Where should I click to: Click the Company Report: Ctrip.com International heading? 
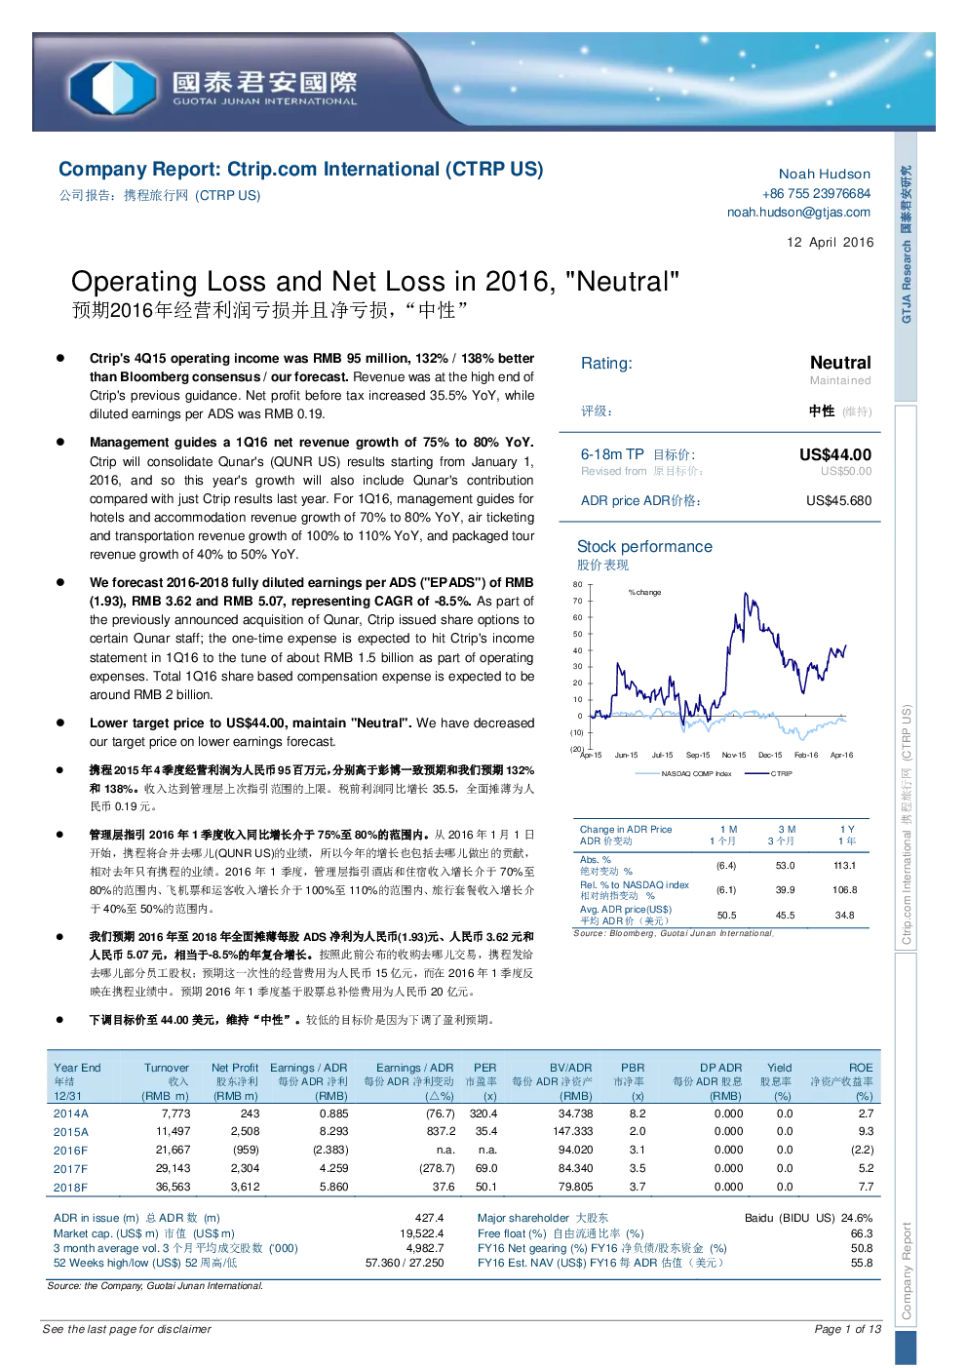coord(300,169)
